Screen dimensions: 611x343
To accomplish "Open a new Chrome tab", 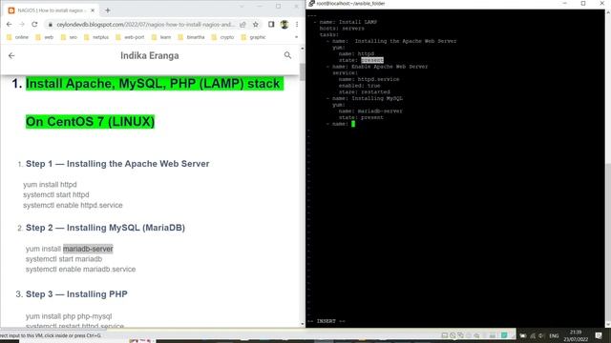I will click(x=108, y=10).
